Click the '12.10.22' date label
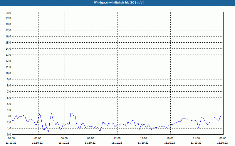The width and height of the screenshot is (235, 146). pos(222,143)
